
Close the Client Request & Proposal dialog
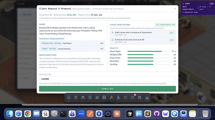pos(175,9)
